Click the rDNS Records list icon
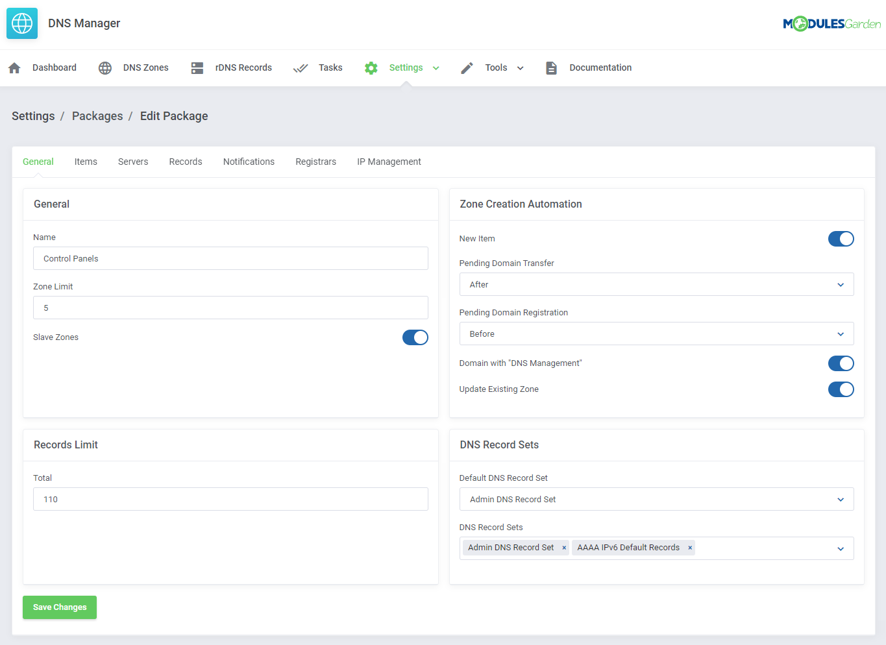Image resolution: width=886 pixels, height=645 pixels. (x=197, y=67)
